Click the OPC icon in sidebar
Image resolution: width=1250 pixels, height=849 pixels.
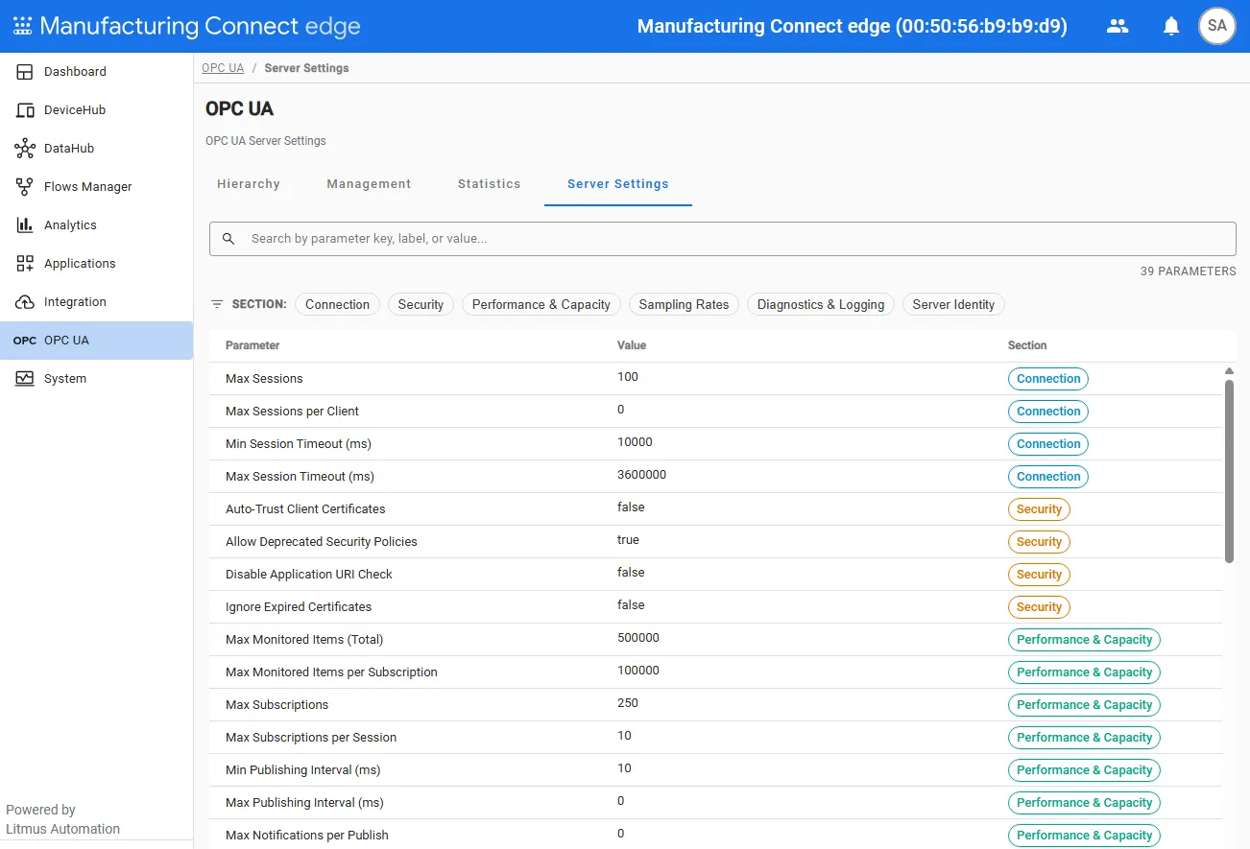pos(25,341)
